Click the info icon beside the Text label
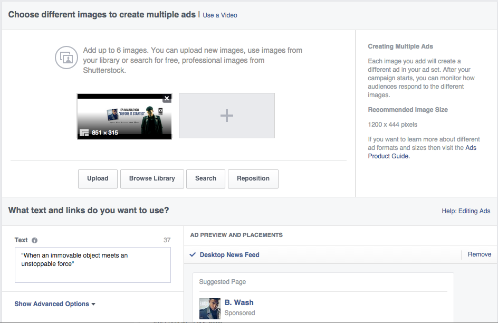 click(x=35, y=240)
